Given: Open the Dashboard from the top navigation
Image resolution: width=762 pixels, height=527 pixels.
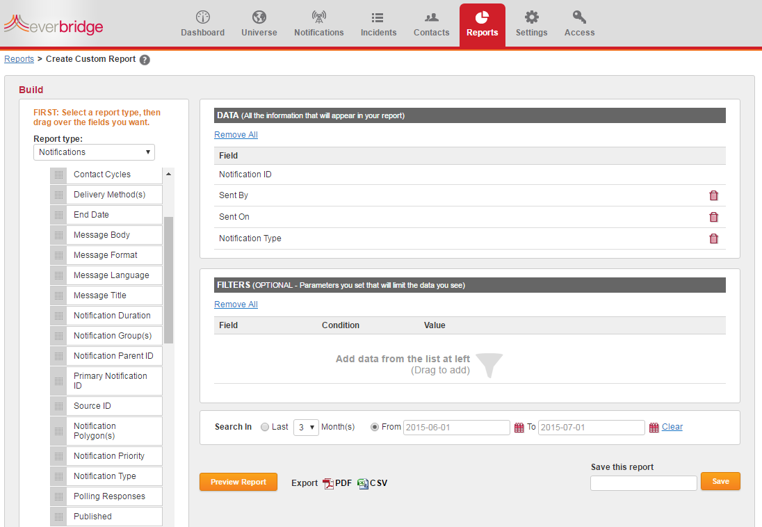Looking at the screenshot, I should (202, 23).
